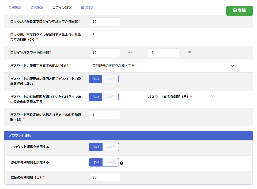Choose はい for アカウント連携を使用する
This screenshot has width=257, height=189.
[96, 147]
